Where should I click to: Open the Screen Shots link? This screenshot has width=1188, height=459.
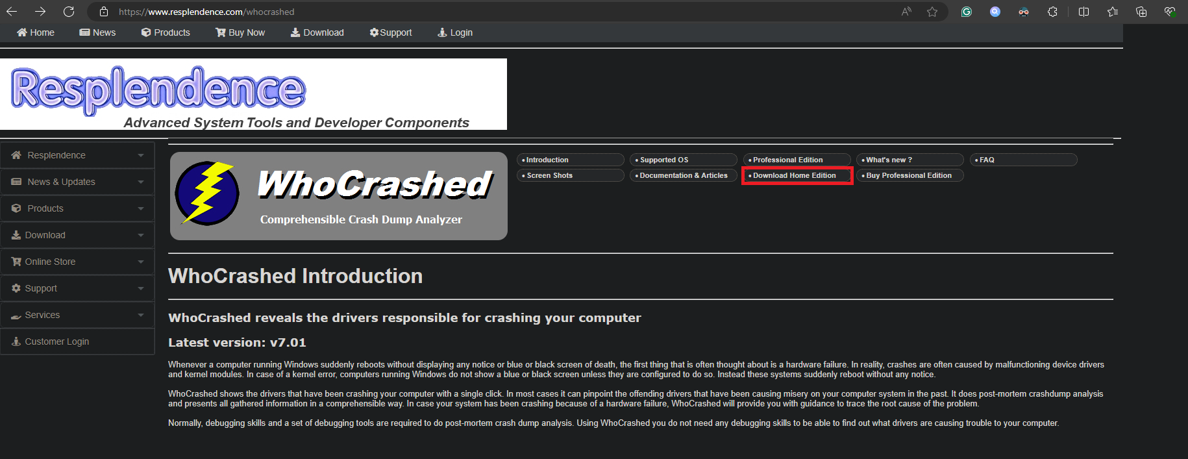click(x=571, y=175)
